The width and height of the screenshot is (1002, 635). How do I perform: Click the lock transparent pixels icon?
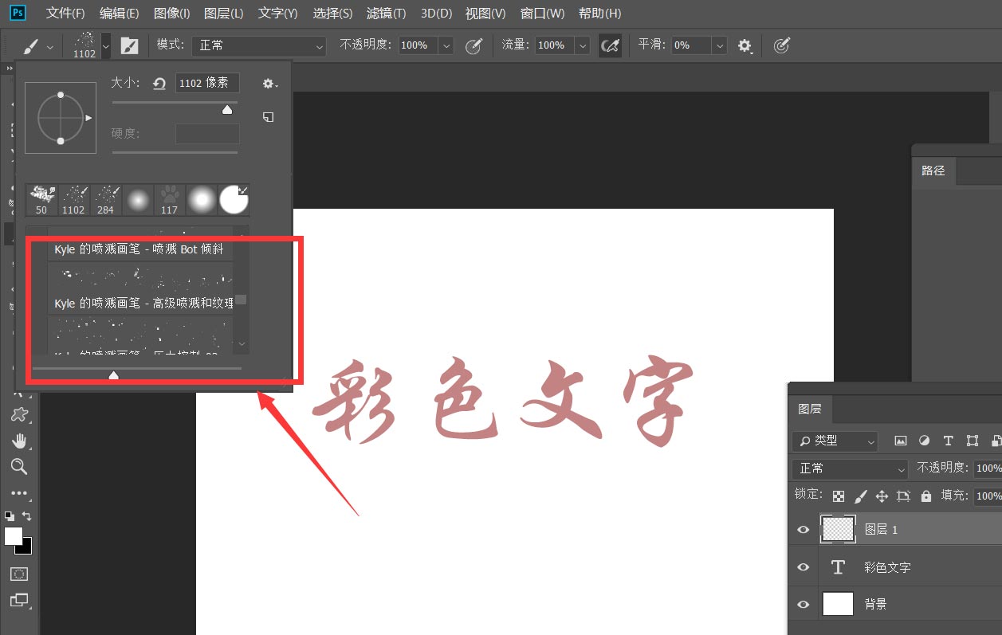click(838, 495)
